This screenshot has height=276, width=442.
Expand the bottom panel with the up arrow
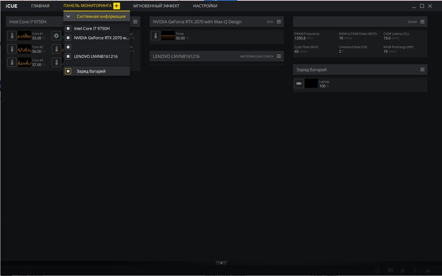(221, 263)
